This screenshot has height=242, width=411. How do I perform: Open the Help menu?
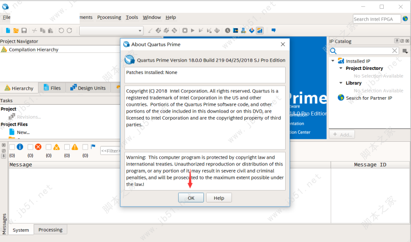[x=171, y=17]
